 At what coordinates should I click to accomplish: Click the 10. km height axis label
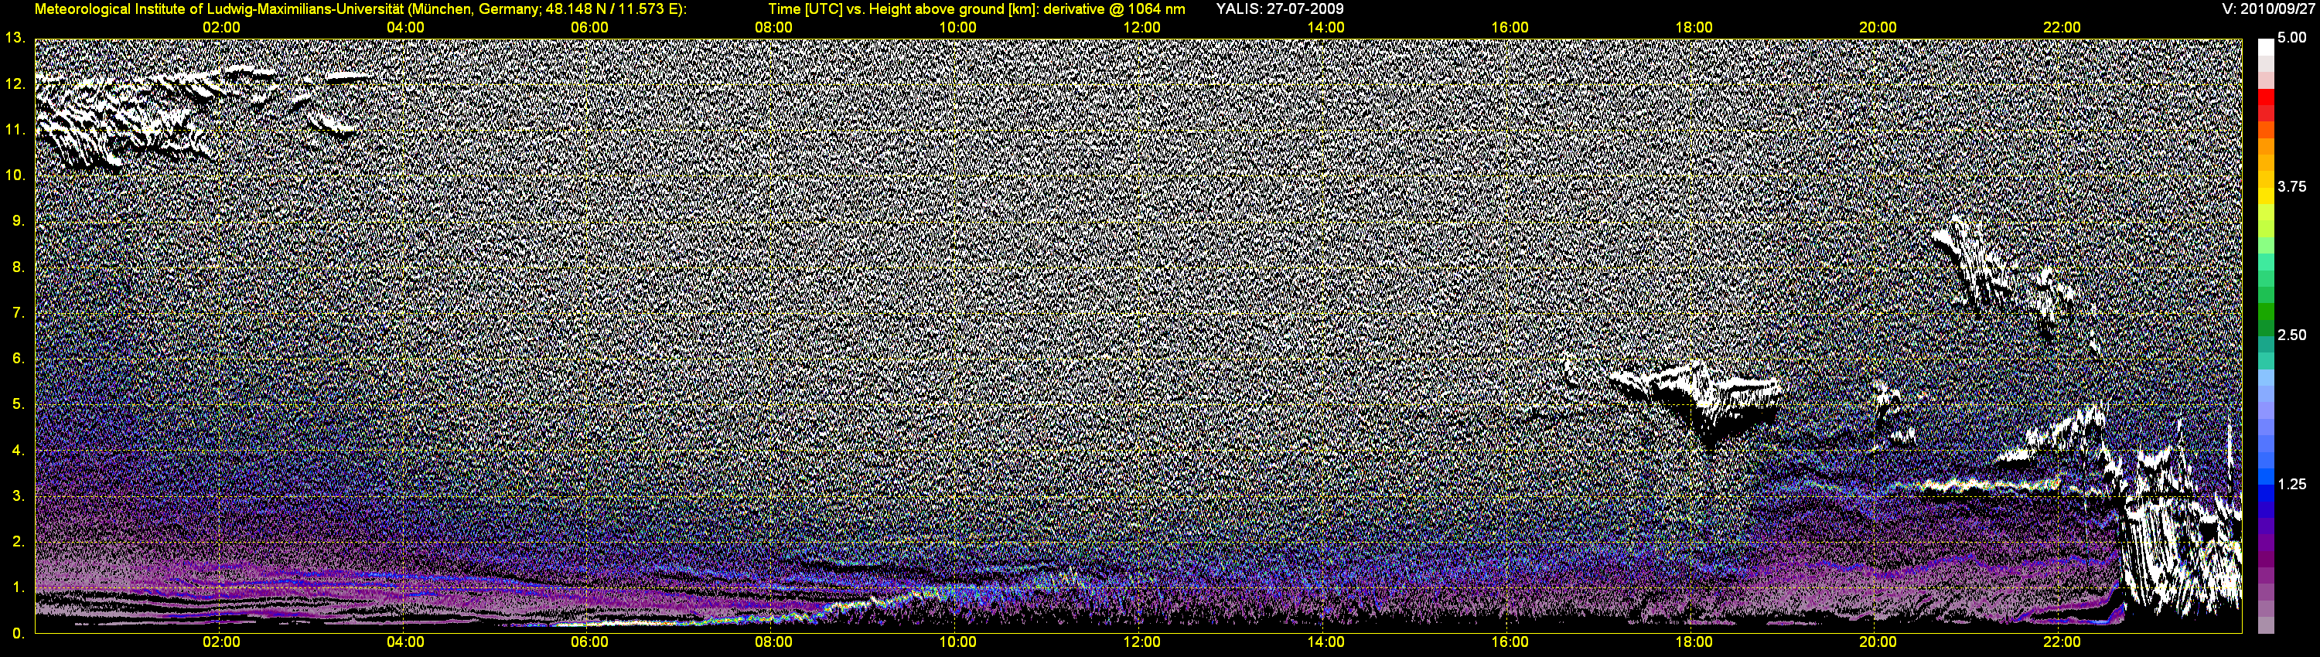(15, 175)
